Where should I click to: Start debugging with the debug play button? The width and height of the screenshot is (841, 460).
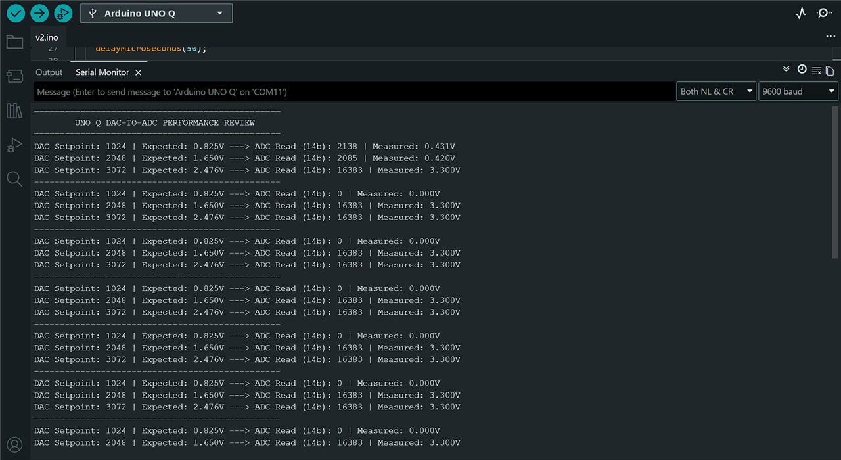pos(63,13)
